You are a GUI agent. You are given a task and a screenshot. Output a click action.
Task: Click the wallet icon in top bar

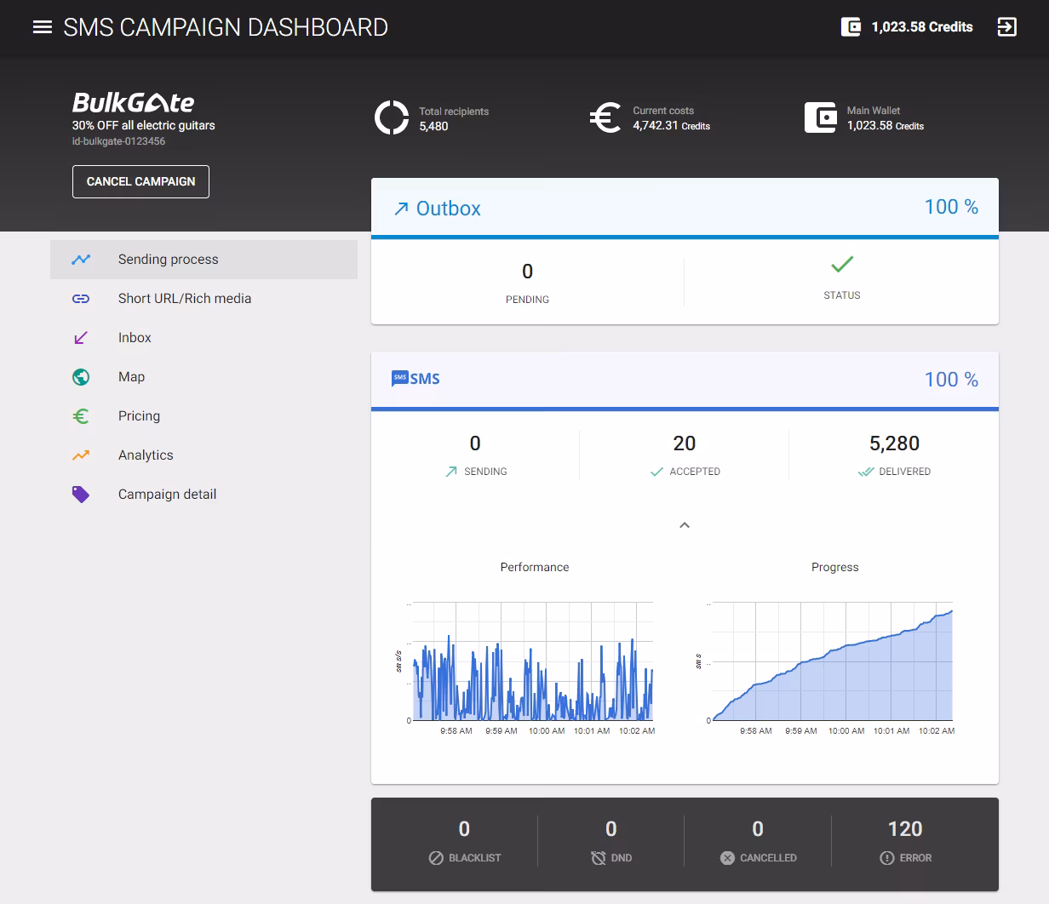click(x=851, y=27)
